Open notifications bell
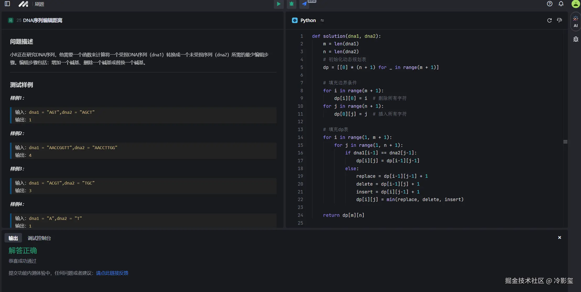581x292 pixels. 561,4
